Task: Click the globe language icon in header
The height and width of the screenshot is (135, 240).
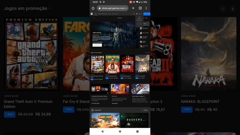Action: 134,14
